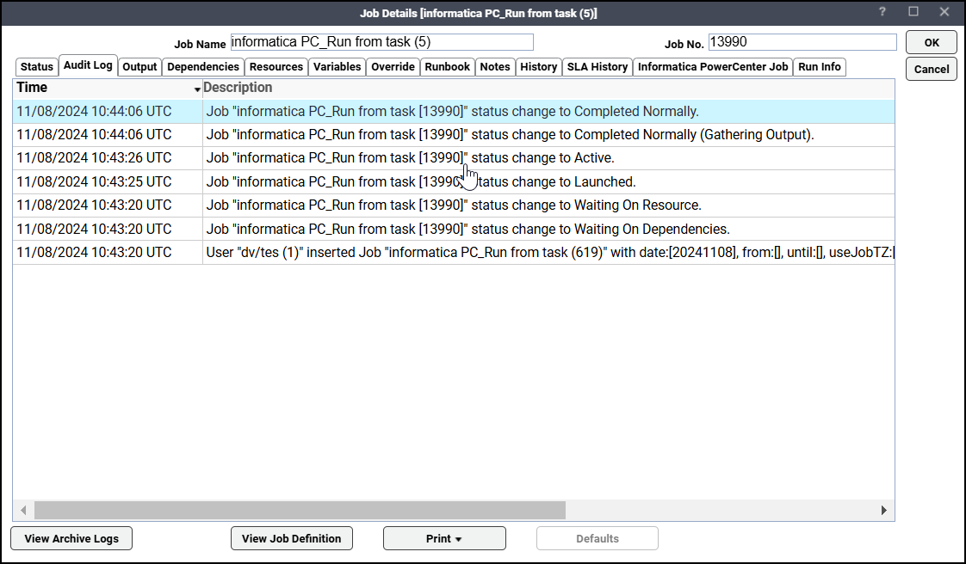Select the 'User dv/tes (1) inserted Job' row

(x=454, y=252)
